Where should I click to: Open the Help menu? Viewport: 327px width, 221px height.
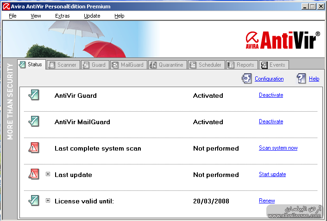119,16
